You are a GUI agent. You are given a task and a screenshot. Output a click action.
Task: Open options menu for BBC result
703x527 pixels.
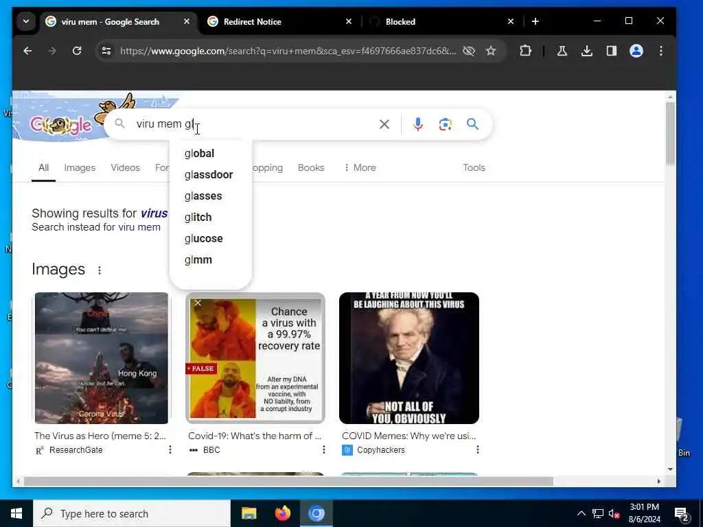click(324, 449)
